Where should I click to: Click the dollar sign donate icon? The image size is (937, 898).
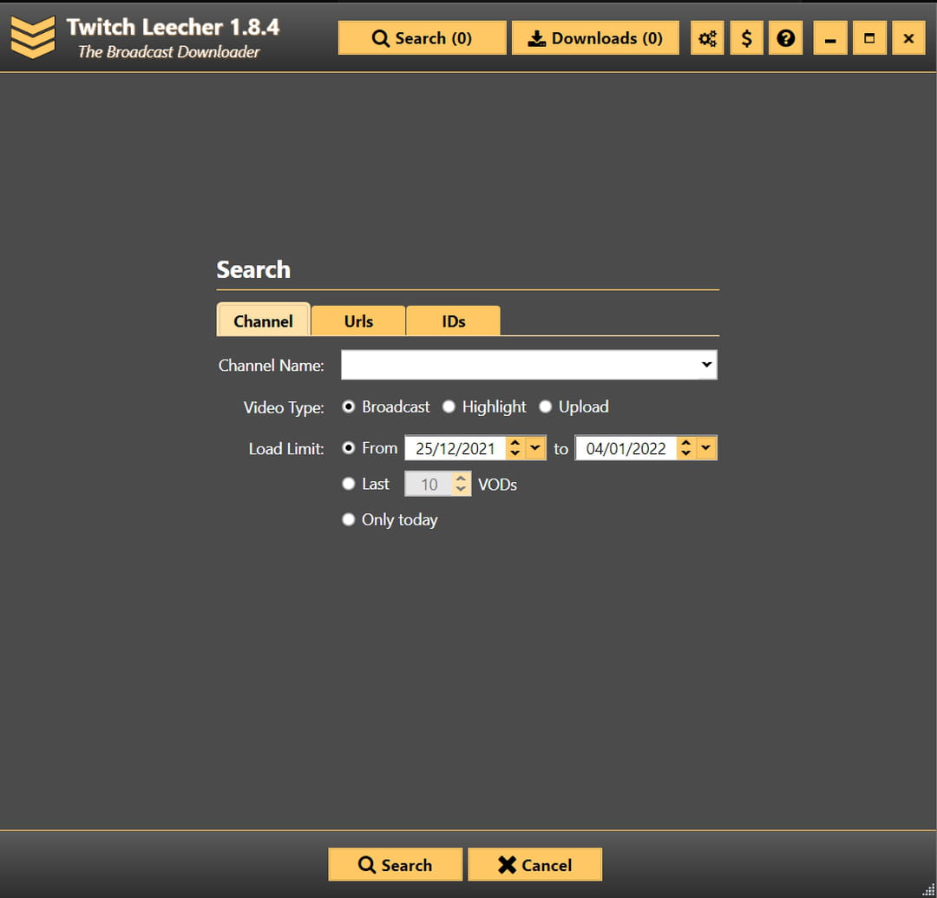click(x=747, y=38)
